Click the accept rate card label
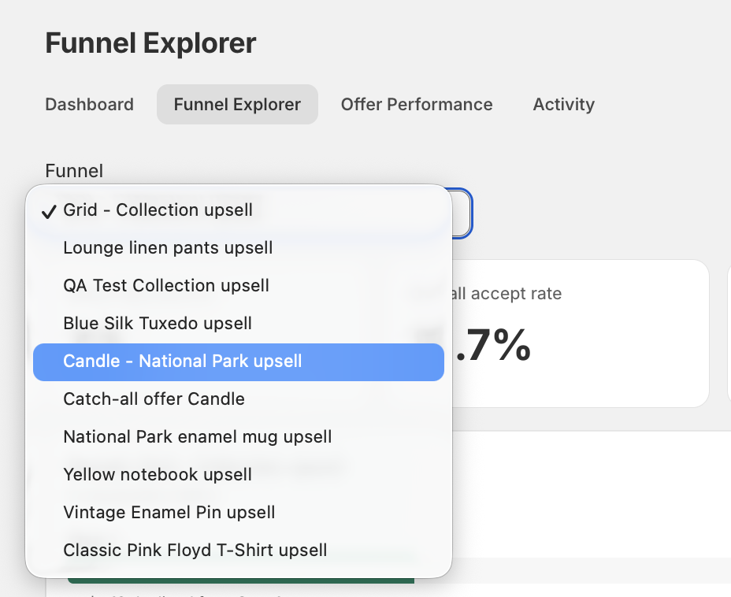Screen dimensions: 731x597 (x=507, y=294)
